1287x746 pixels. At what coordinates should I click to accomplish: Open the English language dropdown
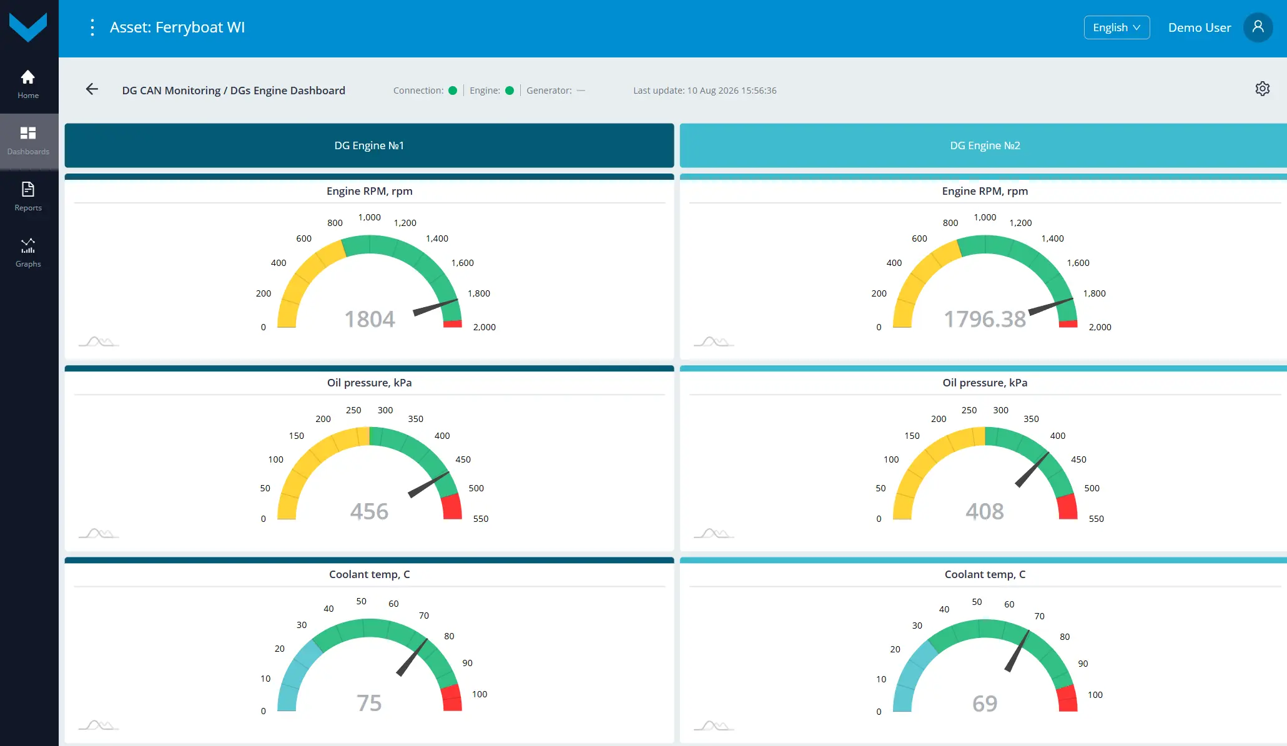tap(1117, 27)
